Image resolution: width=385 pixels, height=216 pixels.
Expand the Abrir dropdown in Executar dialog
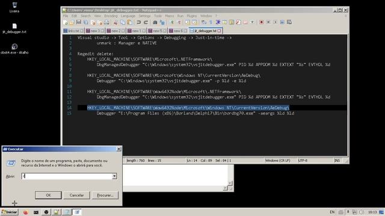click(114, 176)
